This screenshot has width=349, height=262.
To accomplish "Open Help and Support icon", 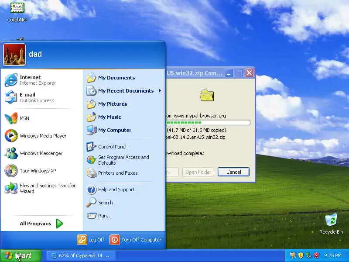I will 91,190.
